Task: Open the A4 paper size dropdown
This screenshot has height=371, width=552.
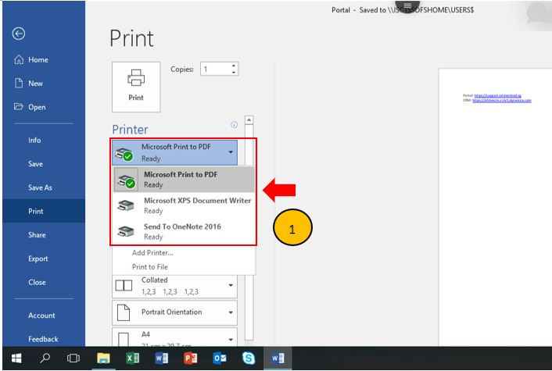Action: (x=174, y=337)
